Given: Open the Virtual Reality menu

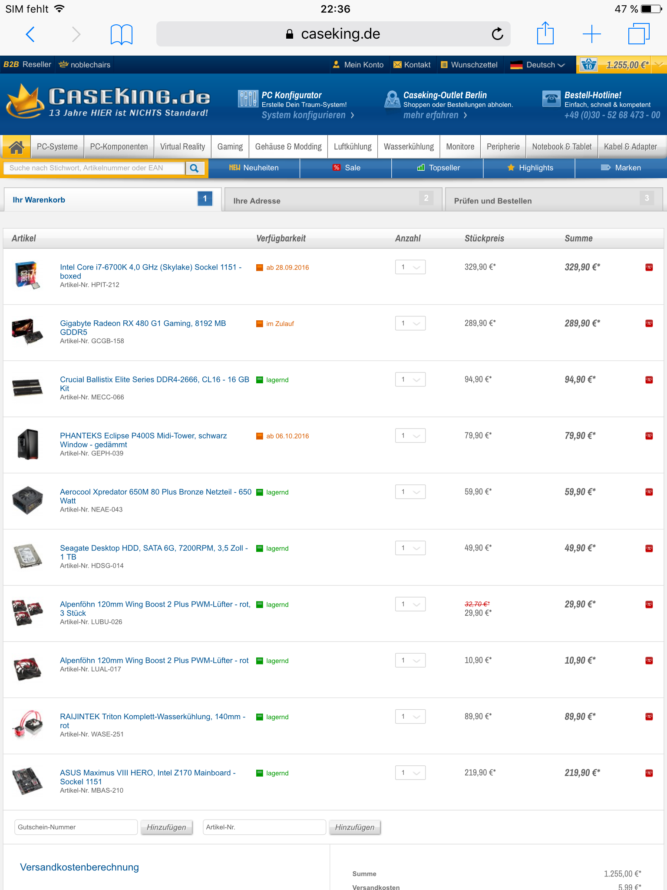Looking at the screenshot, I should tap(182, 147).
